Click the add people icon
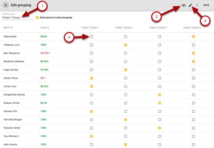This screenshot has height=148, width=214. (x=183, y=5)
